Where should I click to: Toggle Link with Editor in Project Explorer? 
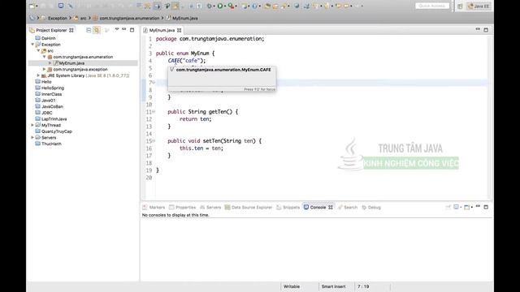[97, 30]
